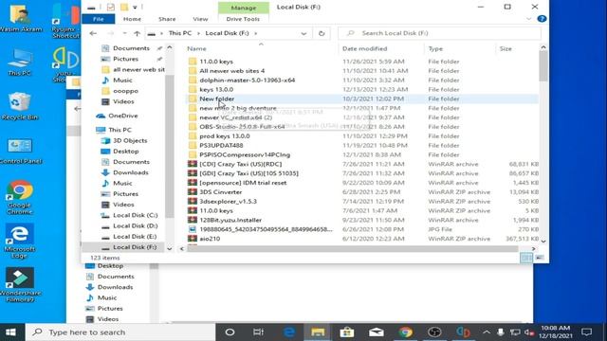Open Edge from the taskbar

(288, 332)
